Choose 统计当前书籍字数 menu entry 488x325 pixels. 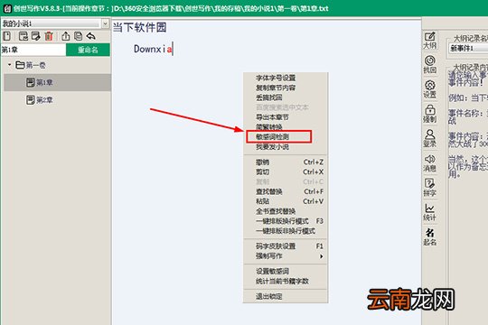click(x=285, y=281)
